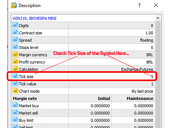
Task: Click the Calculation row icon
Action: pyautogui.click(x=15, y=69)
